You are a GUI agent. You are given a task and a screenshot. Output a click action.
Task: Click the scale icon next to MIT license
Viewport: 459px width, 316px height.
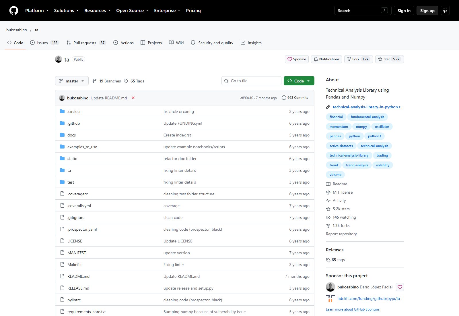point(328,192)
